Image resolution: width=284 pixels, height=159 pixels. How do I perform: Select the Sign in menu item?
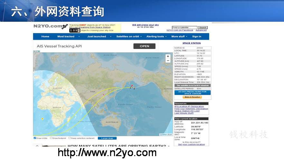197,37
